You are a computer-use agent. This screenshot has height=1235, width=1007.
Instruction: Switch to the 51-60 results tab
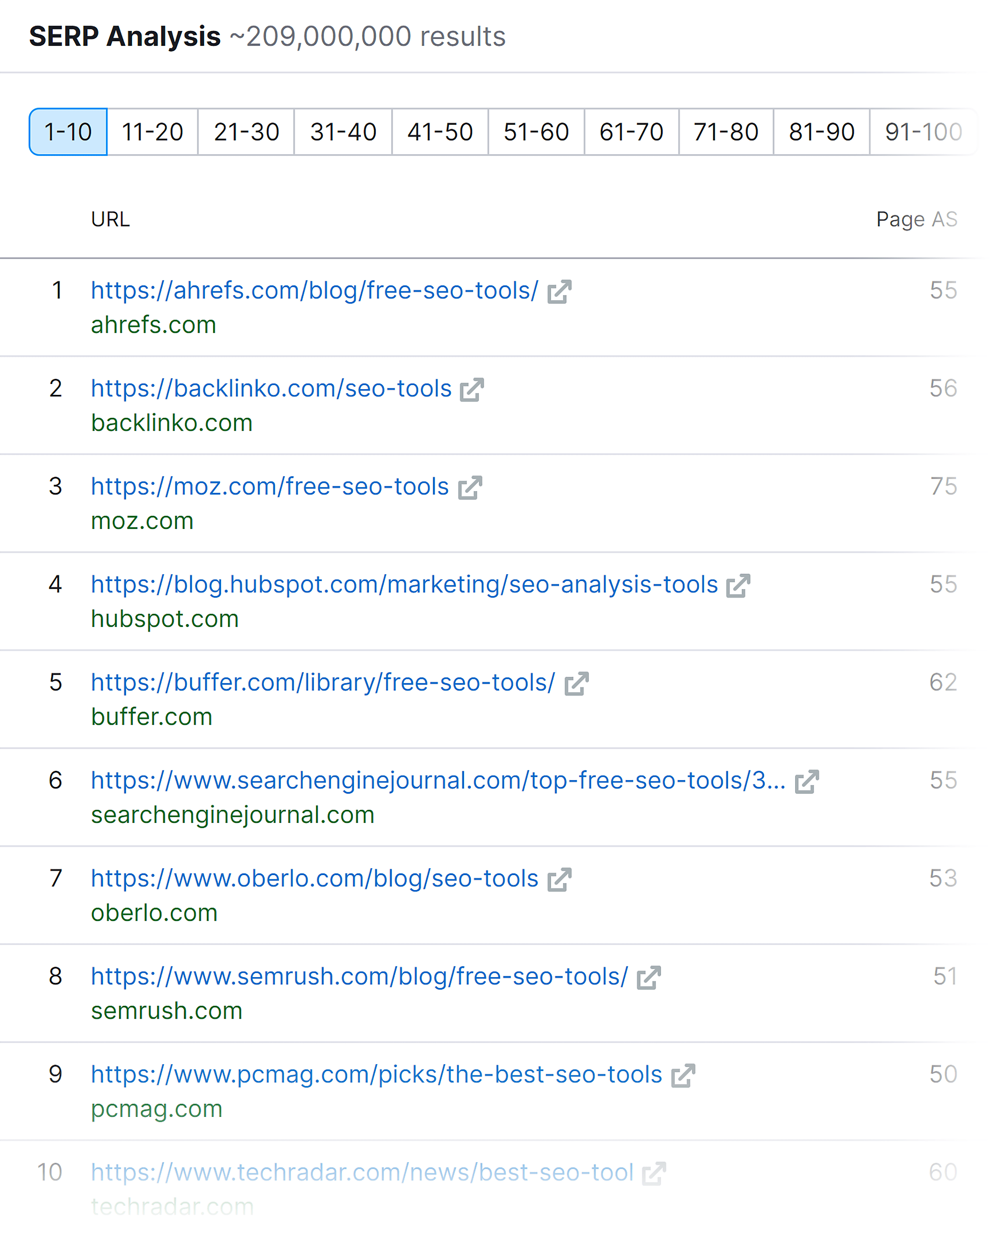[537, 132]
